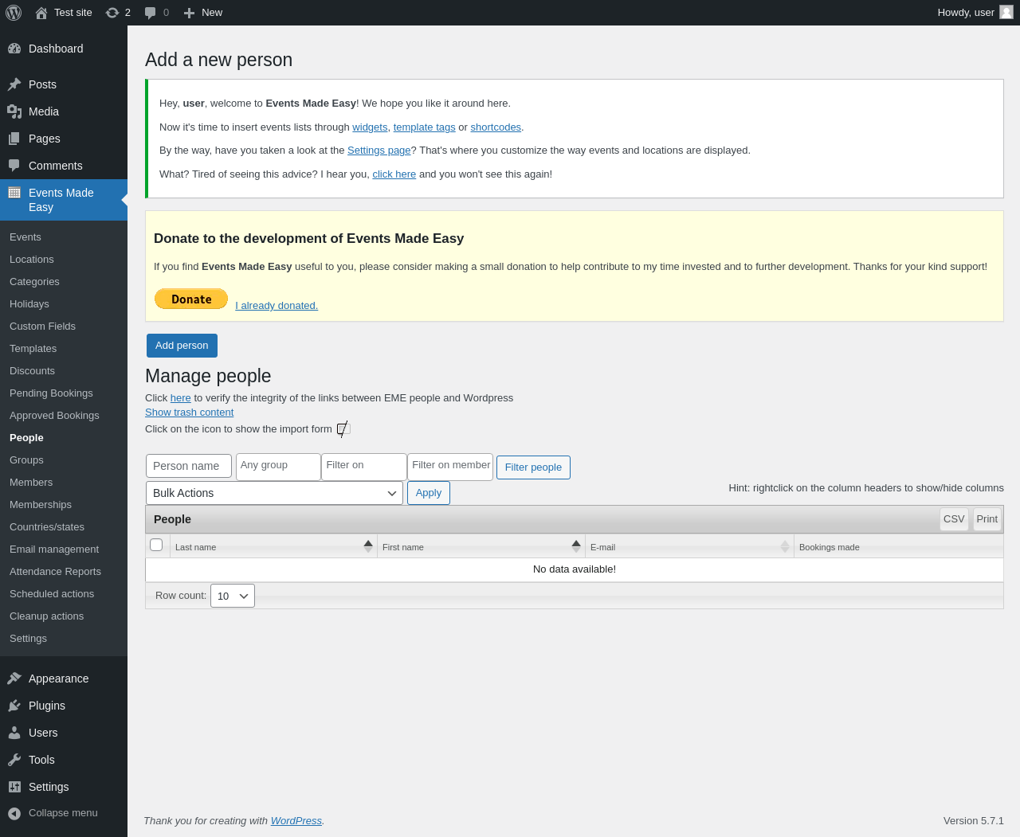Open Email management submenu item
The image size is (1020, 837).
(x=54, y=550)
